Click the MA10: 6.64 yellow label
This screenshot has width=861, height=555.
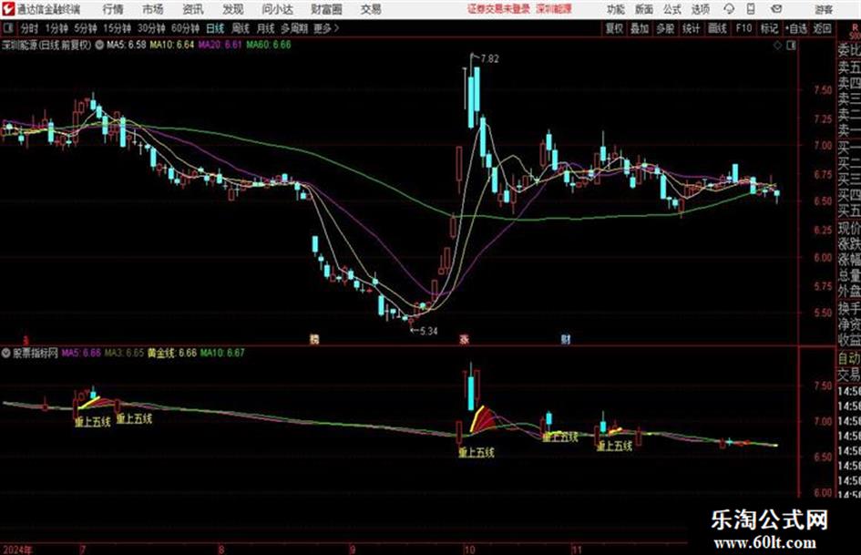pyautogui.click(x=172, y=45)
